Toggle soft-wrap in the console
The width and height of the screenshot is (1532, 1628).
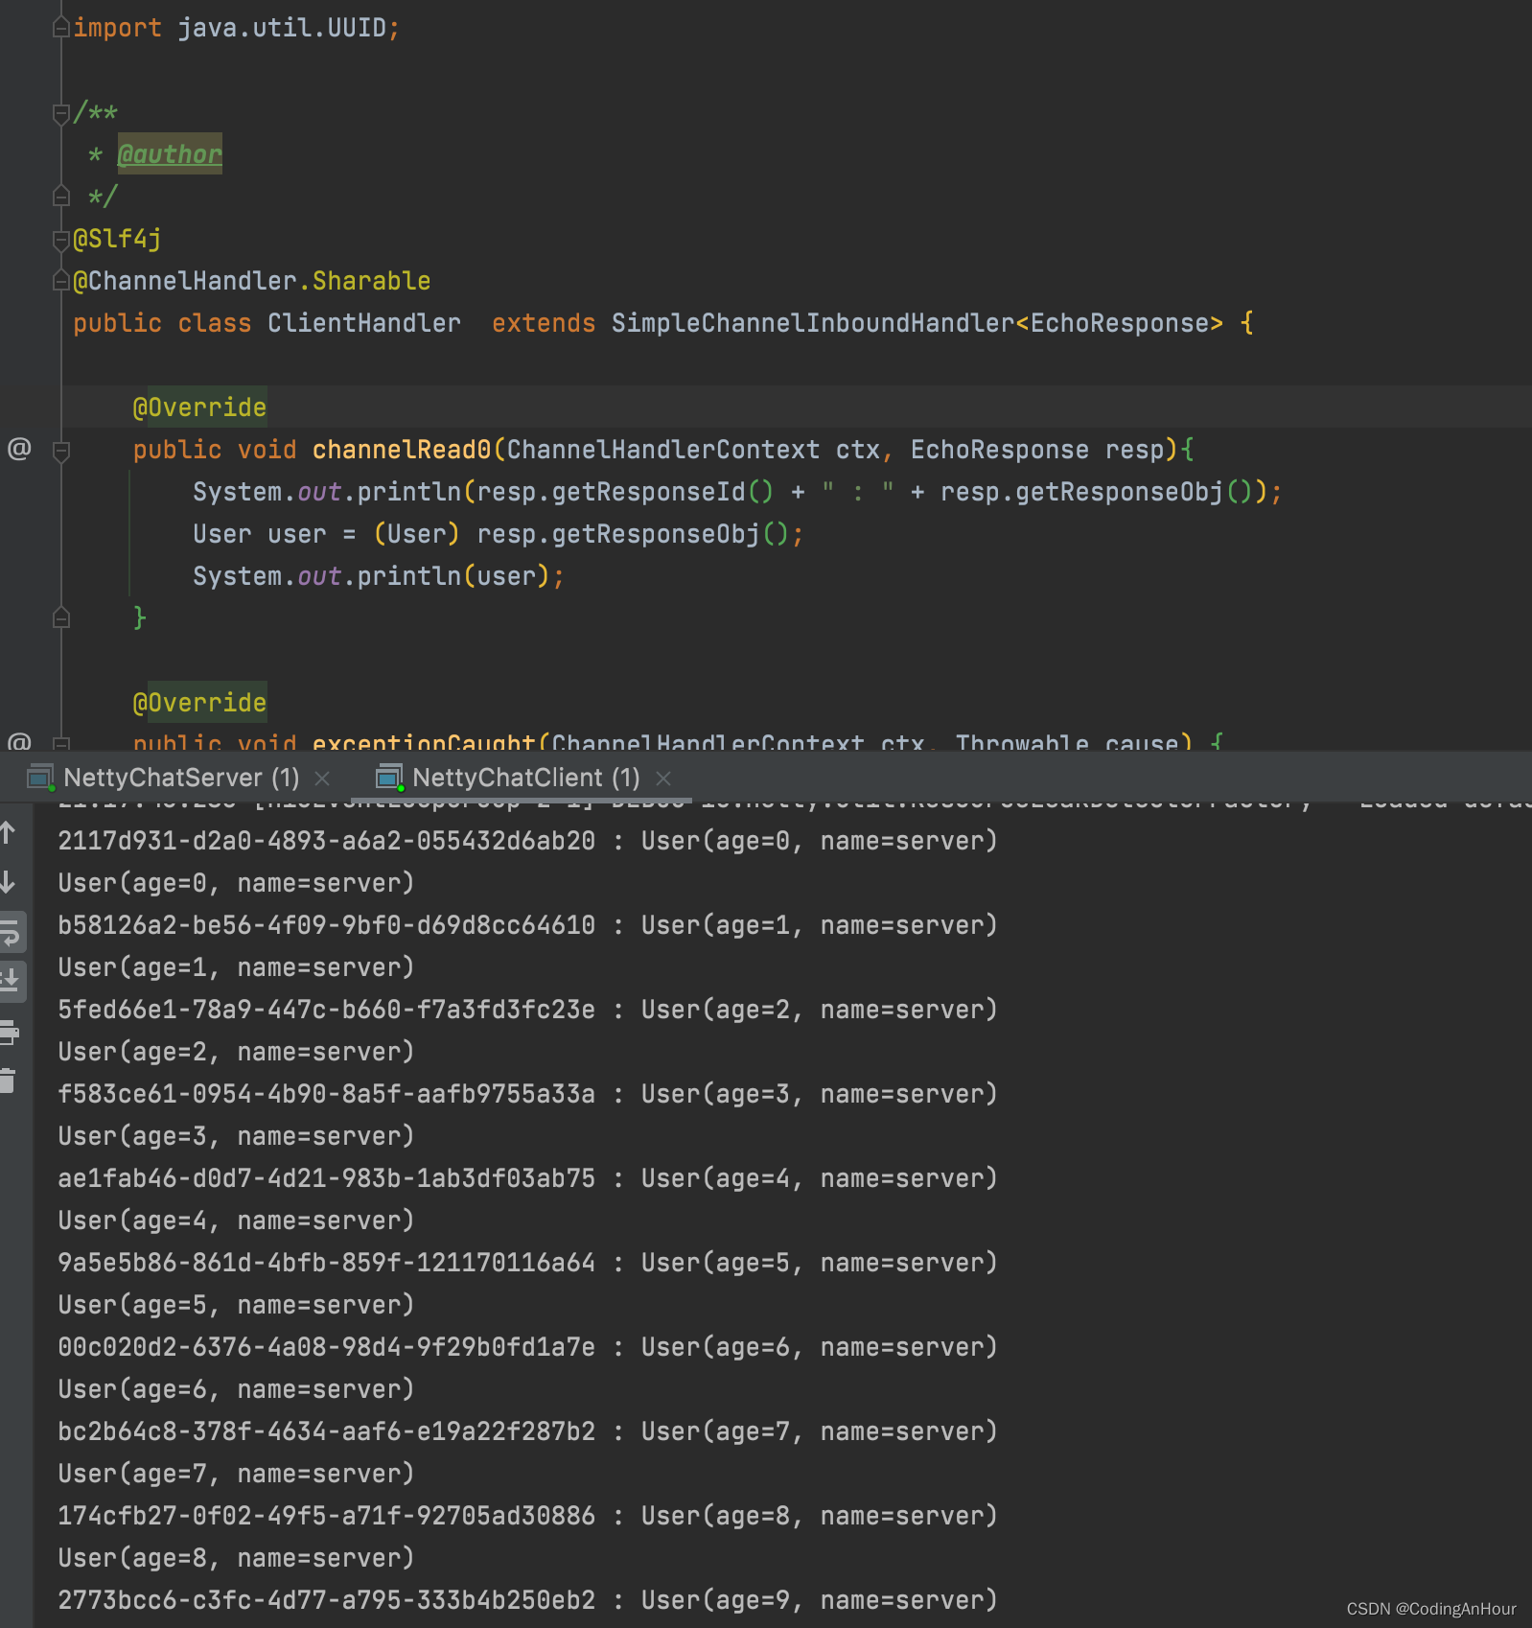(x=10, y=932)
